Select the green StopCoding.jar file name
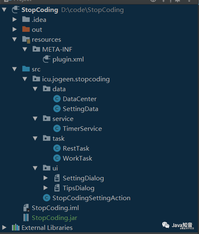 pyautogui.click(x=54, y=218)
